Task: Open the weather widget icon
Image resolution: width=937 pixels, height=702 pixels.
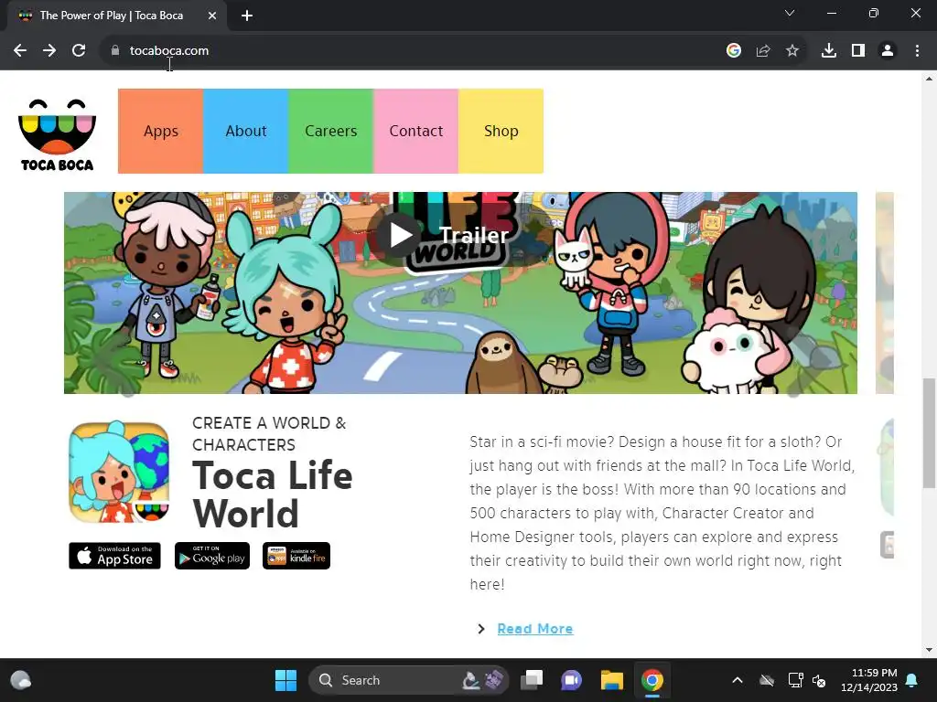Action: click(x=21, y=680)
